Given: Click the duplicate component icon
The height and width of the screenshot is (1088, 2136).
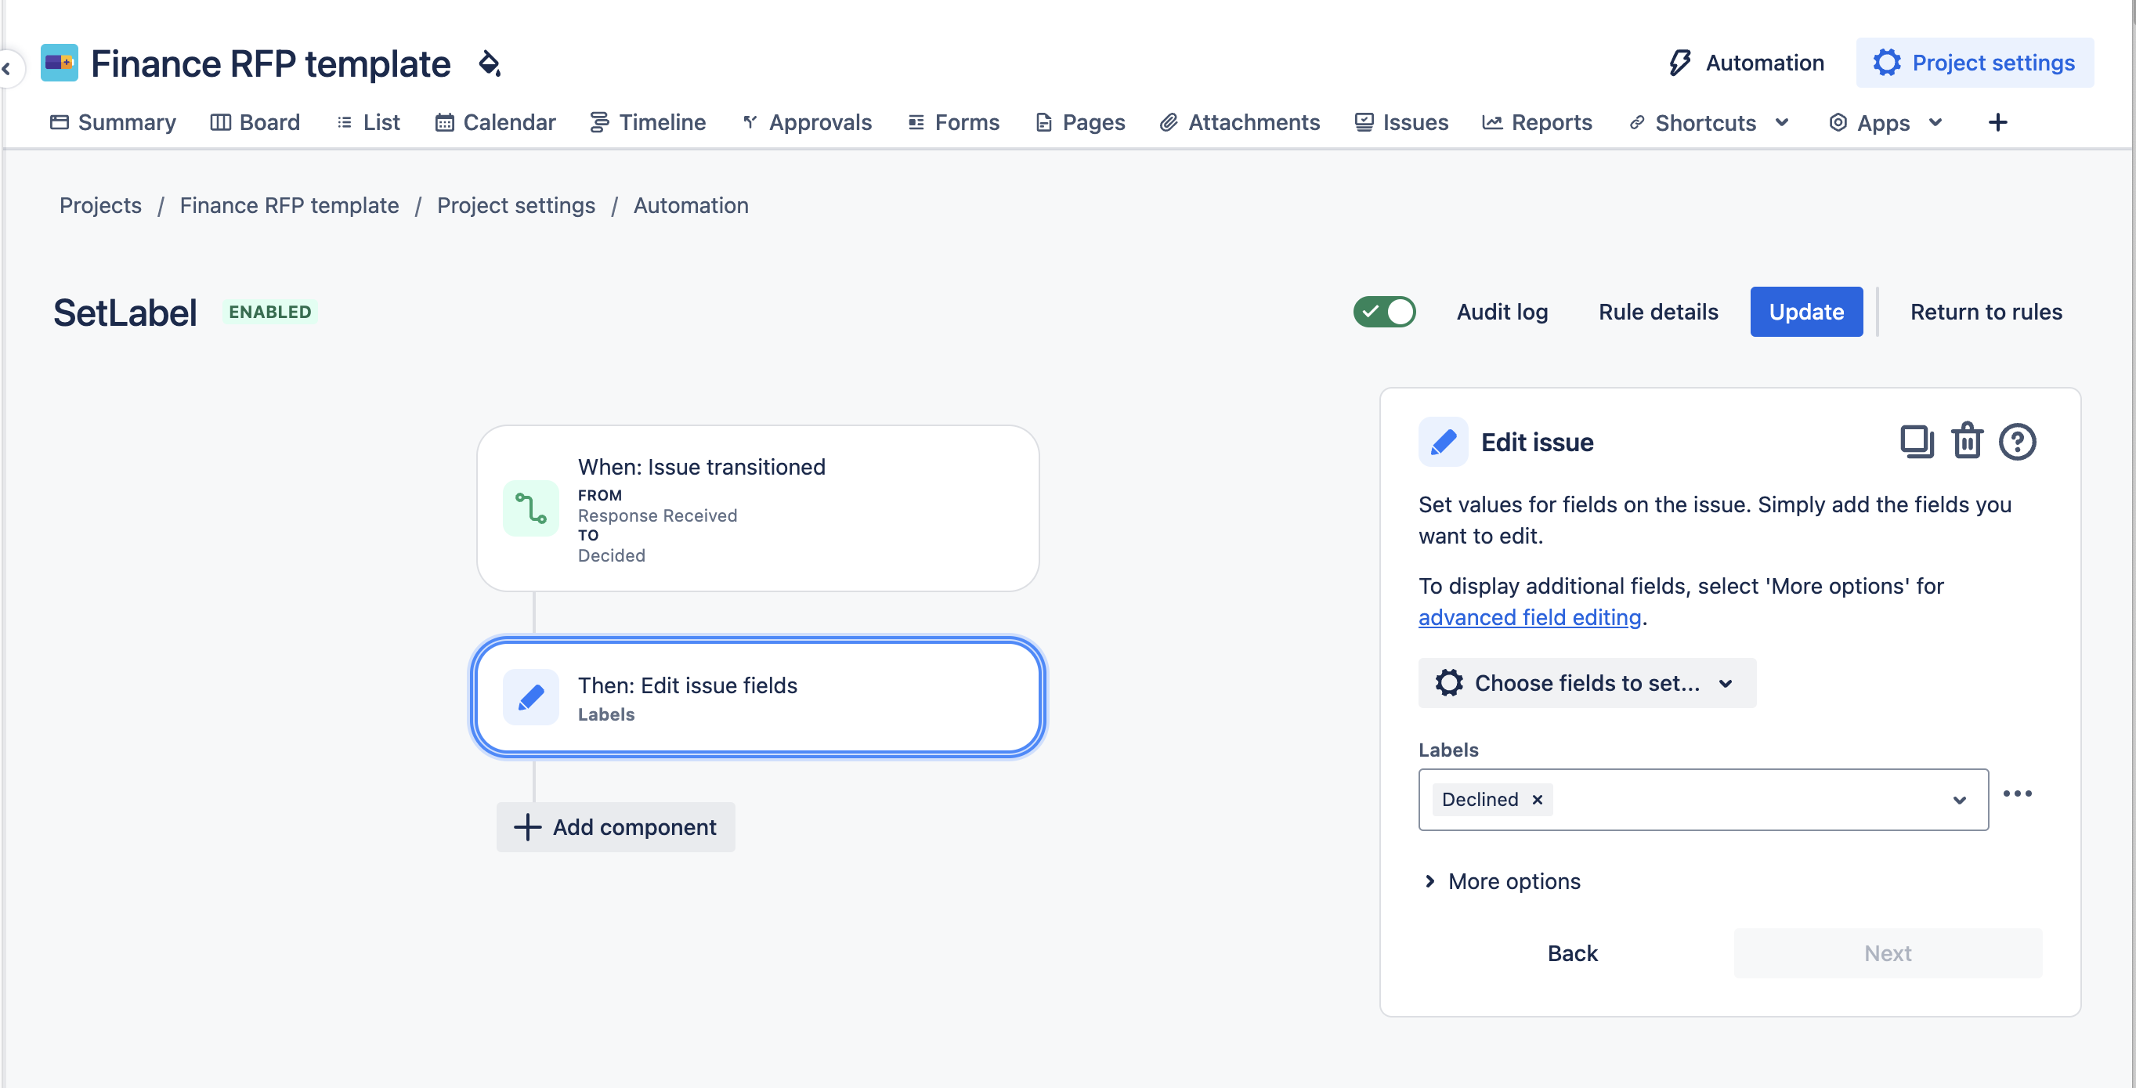Looking at the screenshot, I should [1915, 442].
